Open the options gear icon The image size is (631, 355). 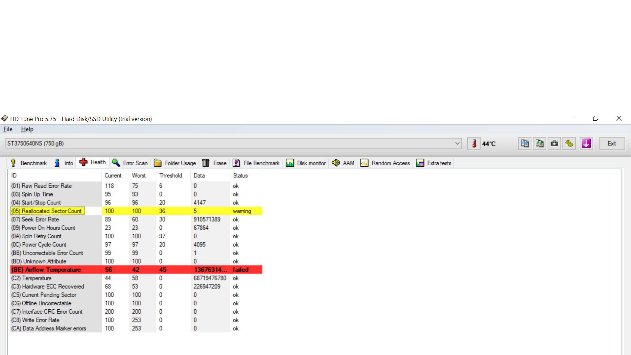[x=569, y=144]
